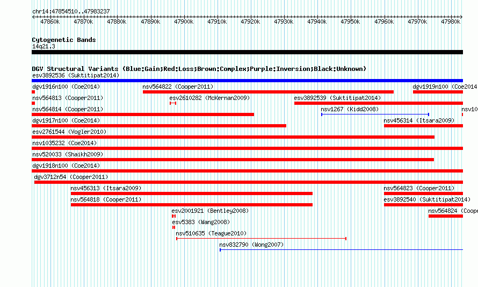The image size is (478, 287).
Task: Open the nsv564822 (Cooper2011) variant label
Action: [x=178, y=87]
